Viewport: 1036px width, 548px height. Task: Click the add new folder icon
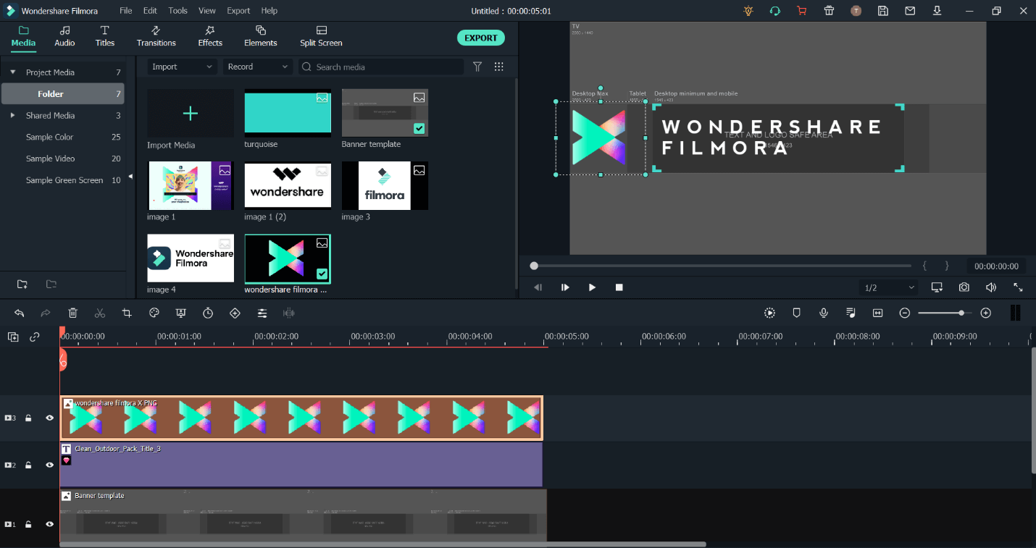(22, 284)
